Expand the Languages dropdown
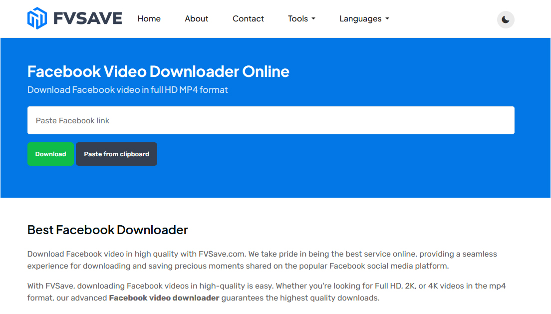The width and height of the screenshot is (551, 314). click(x=364, y=18)
